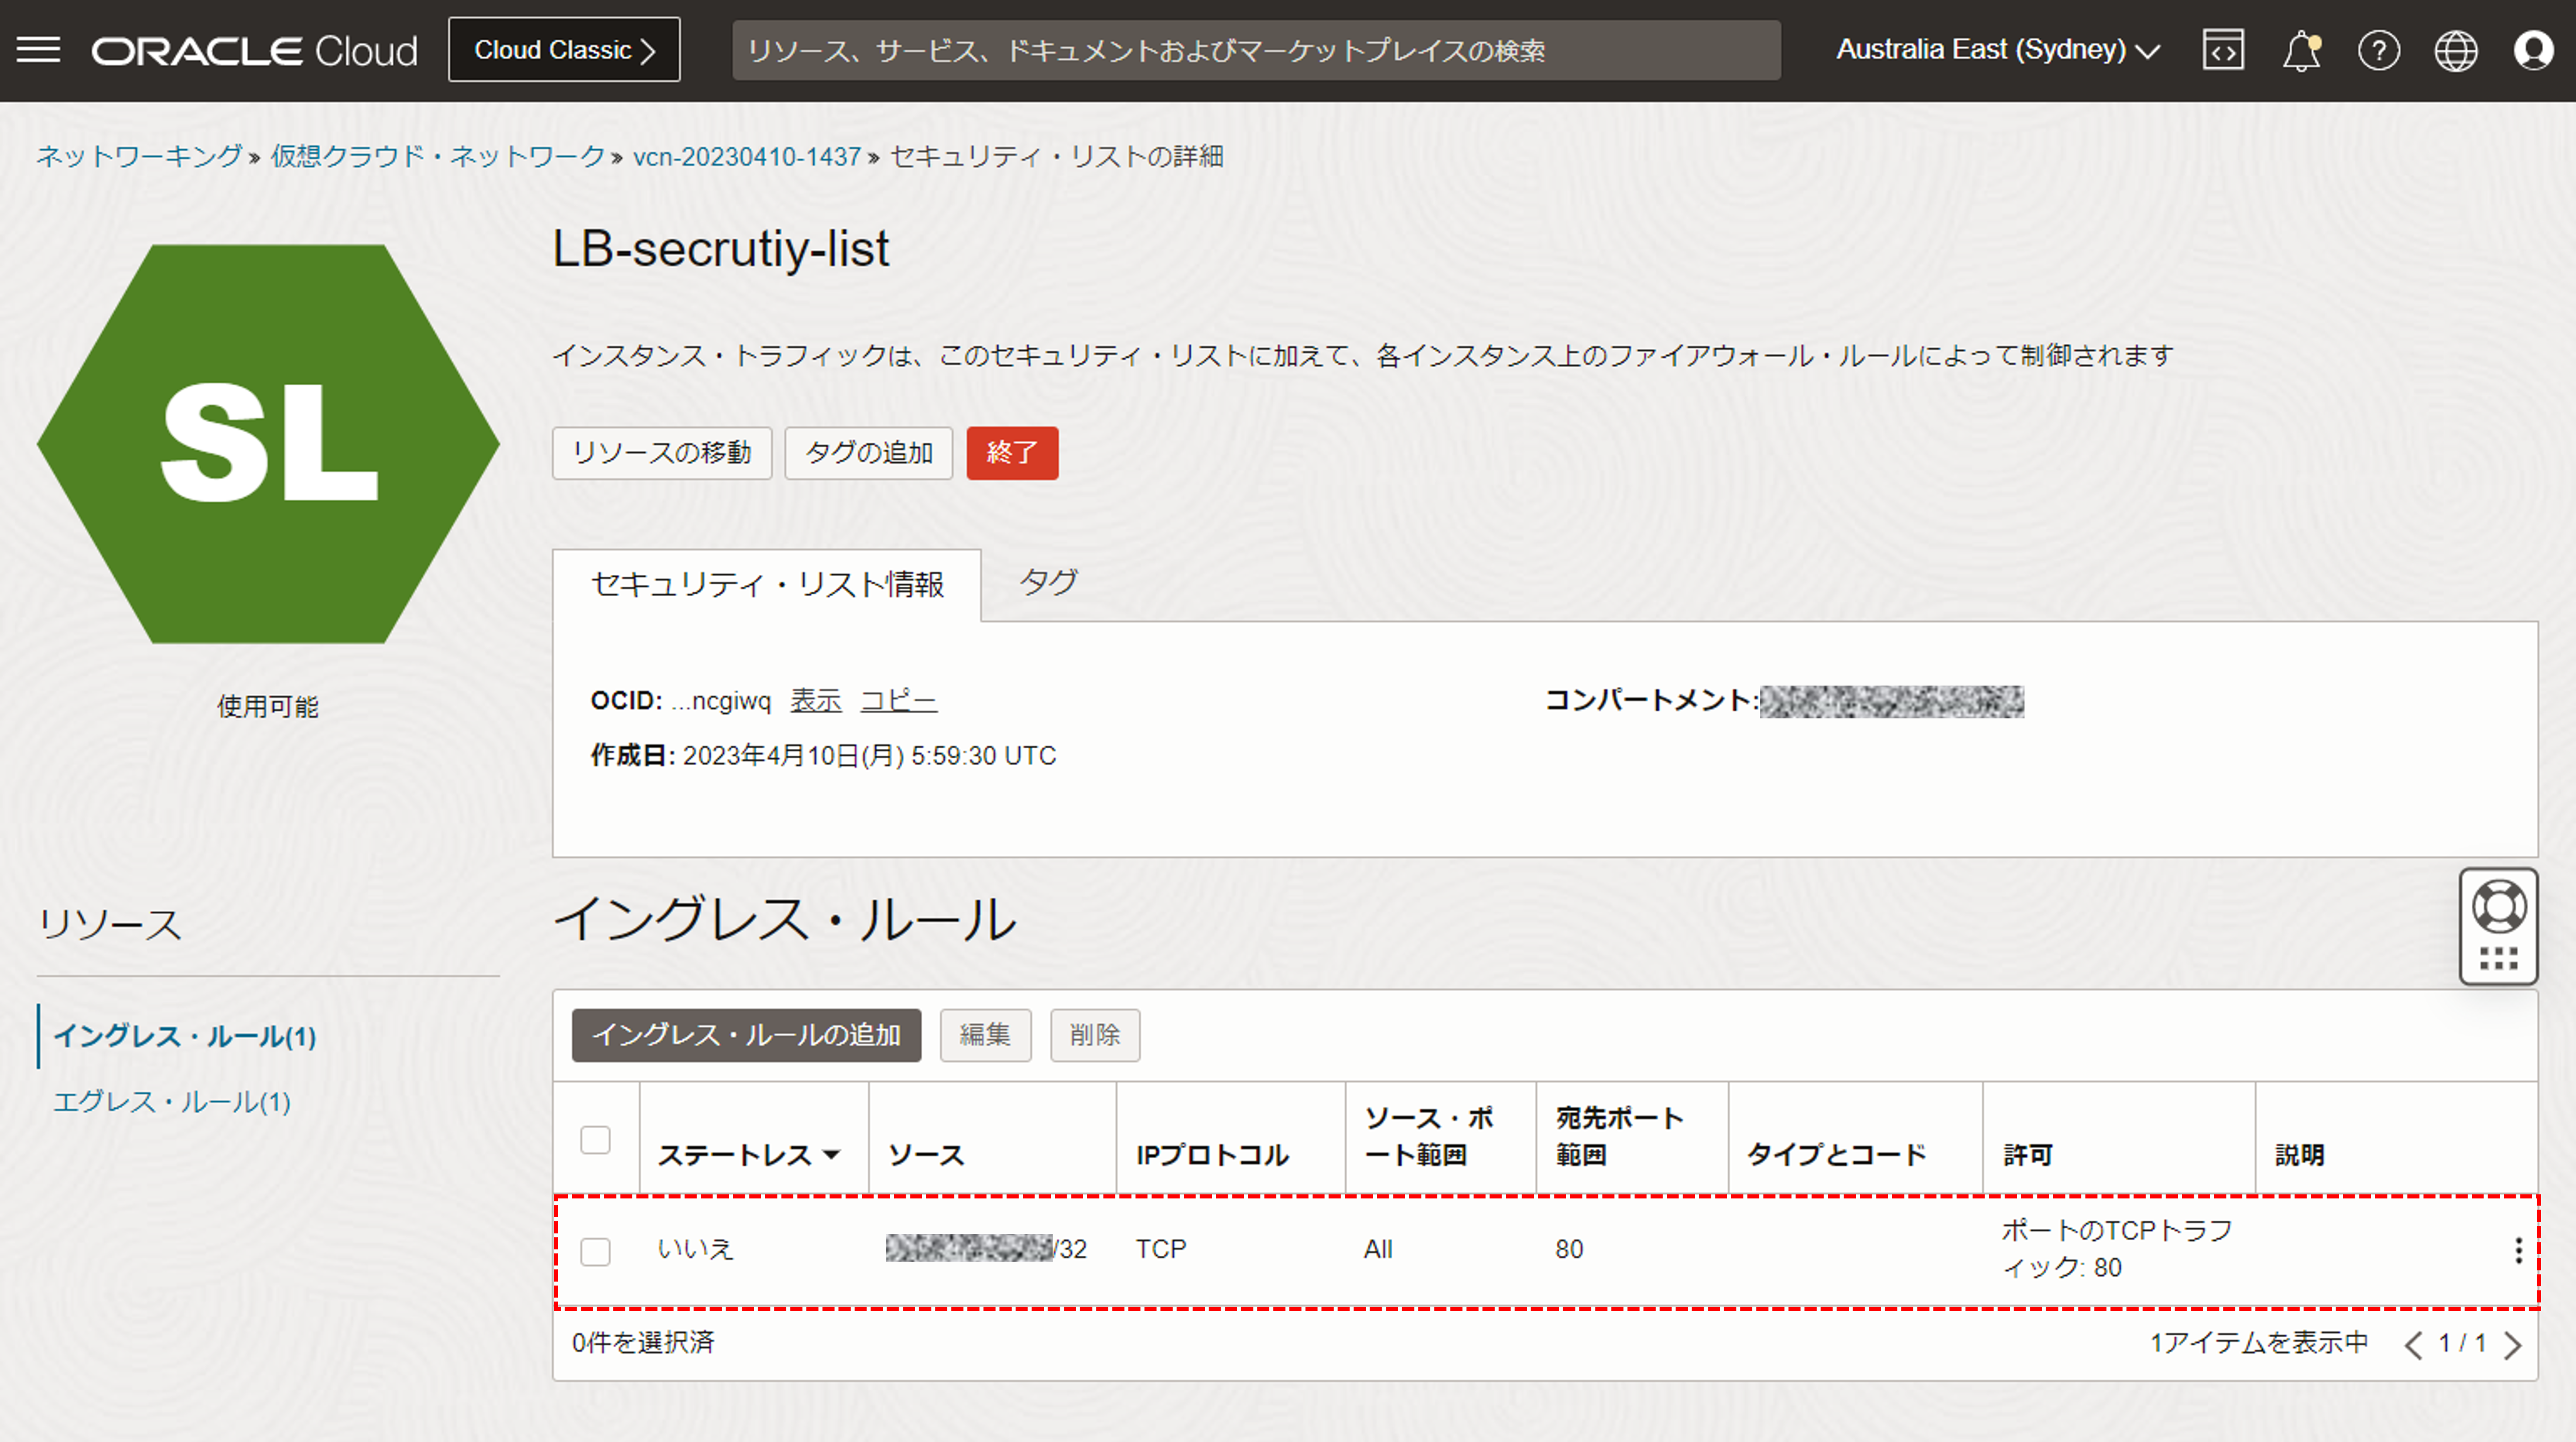Check the ingress rule row checkbox
This screenshot has width=2576, height=1442.
[x=595, y=1251]
